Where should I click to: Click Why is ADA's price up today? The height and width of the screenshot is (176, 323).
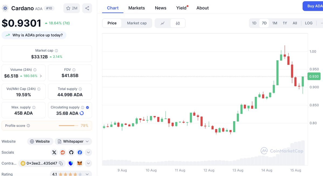[x=34, y=35]
